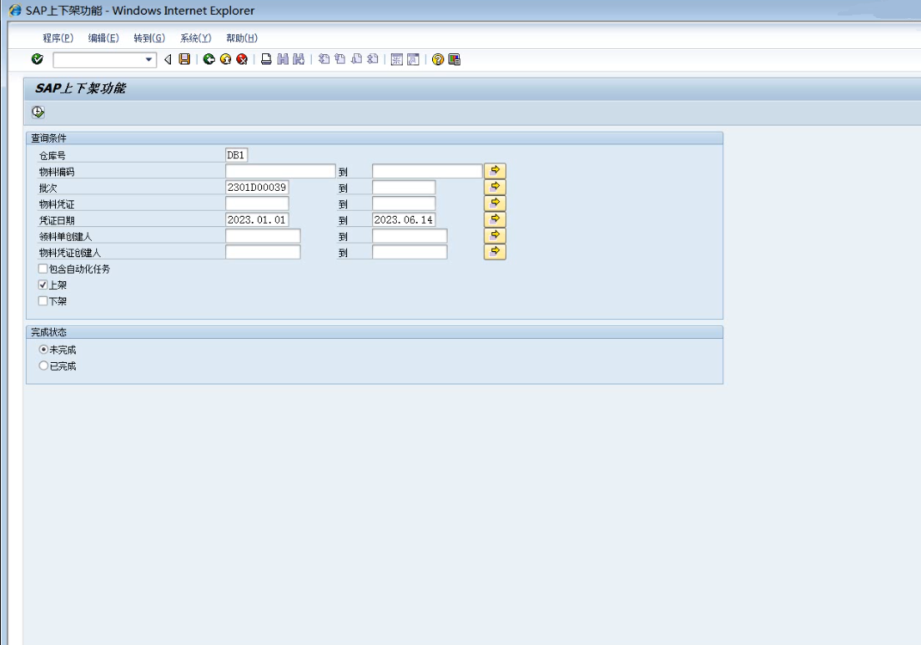Image resolution: width=921 pixels, height=645 pixels.
Task: Uncheck the 上架 checkbox
Action: [43, 285]
